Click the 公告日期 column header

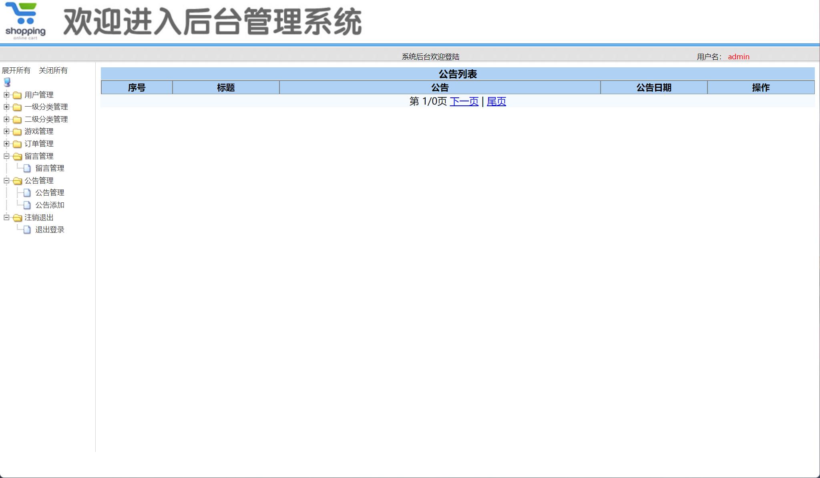tap(654, 87)
